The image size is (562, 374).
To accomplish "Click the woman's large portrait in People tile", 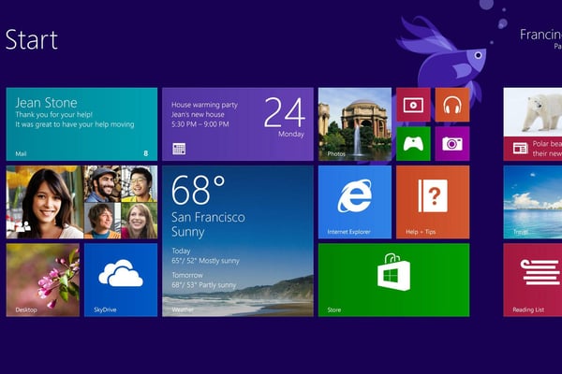I will click(x=44, y=202).
